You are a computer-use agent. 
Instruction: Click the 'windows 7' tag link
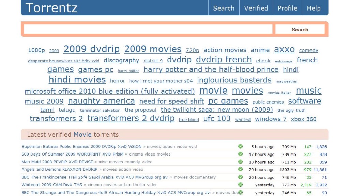click(x=271, y=119)
